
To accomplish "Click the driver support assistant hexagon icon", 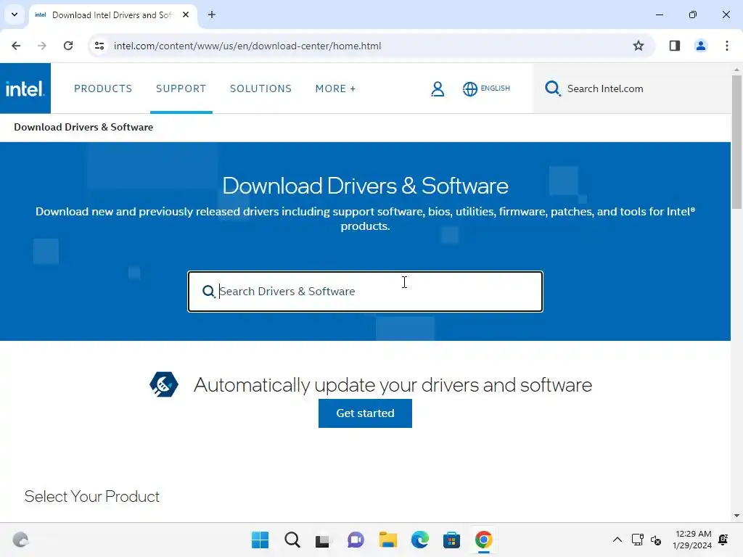I will pyautogui.click(x=164, y=384).
